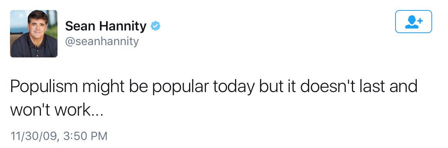Image resolution: width=448 pixels, height=148 pixels.
Task: Click the person silhouette in follow icon
Action: point(411,22)
